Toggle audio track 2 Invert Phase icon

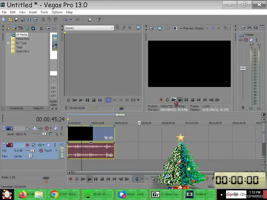34,145
